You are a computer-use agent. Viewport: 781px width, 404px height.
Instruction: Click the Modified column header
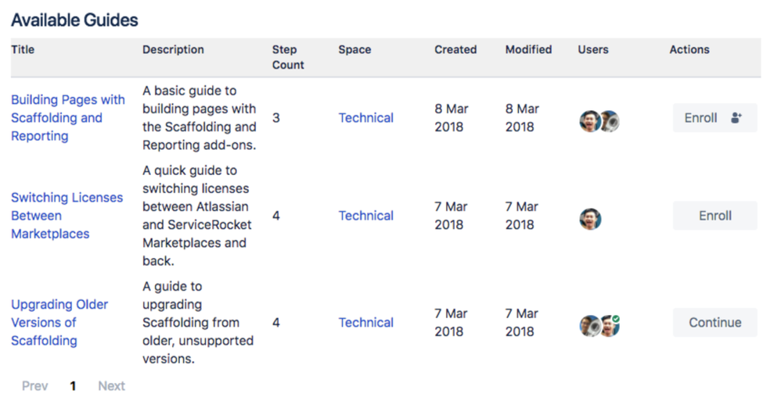(528, 49)
